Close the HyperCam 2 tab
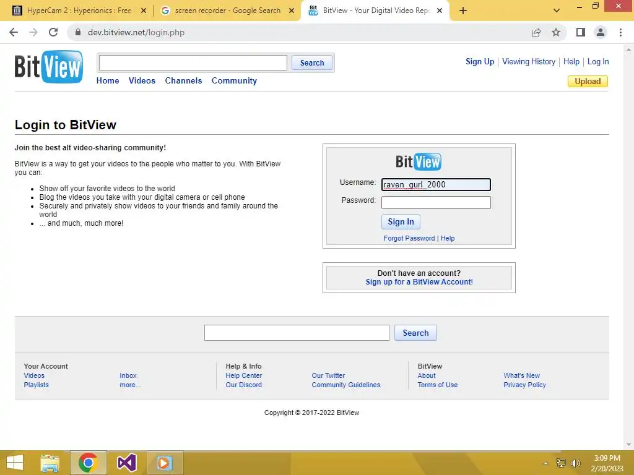The image size is (634, 475). (144, 11)
